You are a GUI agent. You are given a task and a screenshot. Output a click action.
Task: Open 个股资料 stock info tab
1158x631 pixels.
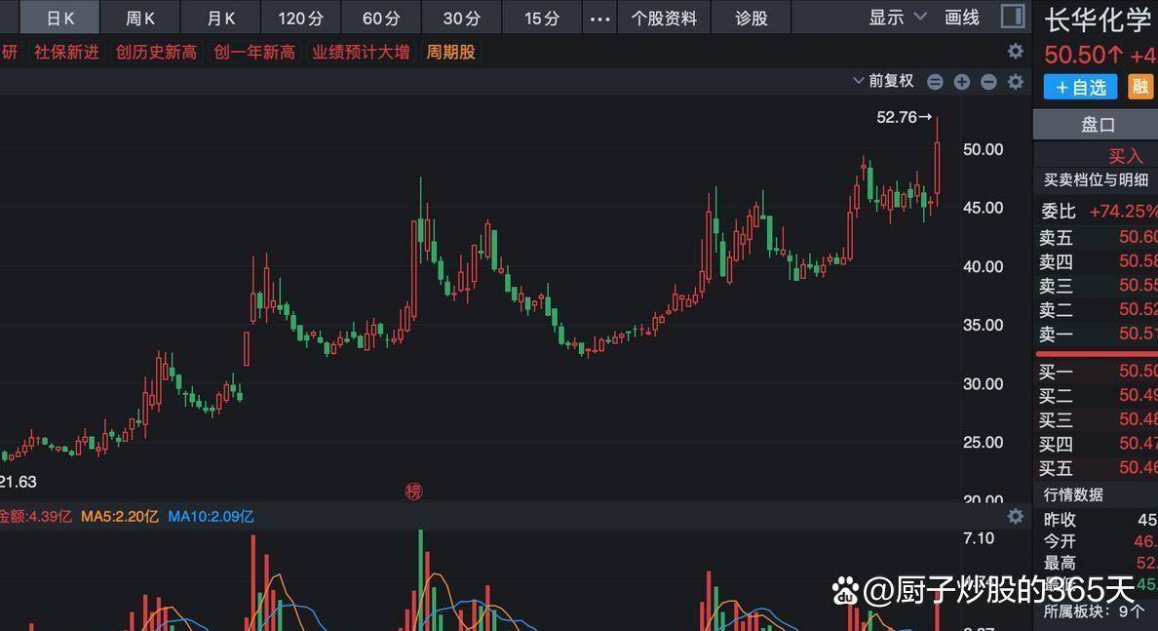click(x=664, y=18)
